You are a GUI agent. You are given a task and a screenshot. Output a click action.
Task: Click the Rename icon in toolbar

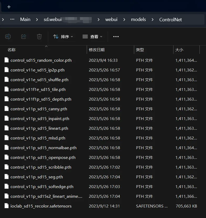click(8, 37)
